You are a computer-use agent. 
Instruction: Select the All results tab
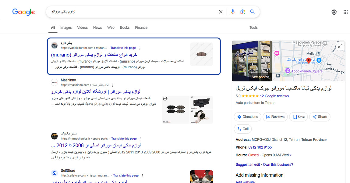click(53, 28)
